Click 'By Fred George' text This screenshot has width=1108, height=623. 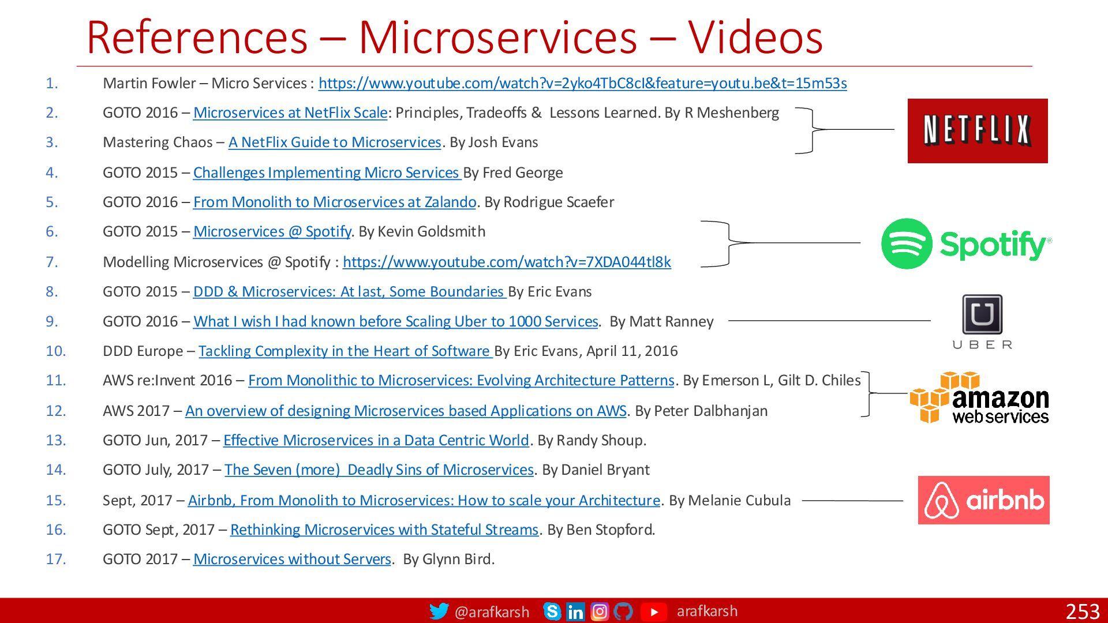513,172
